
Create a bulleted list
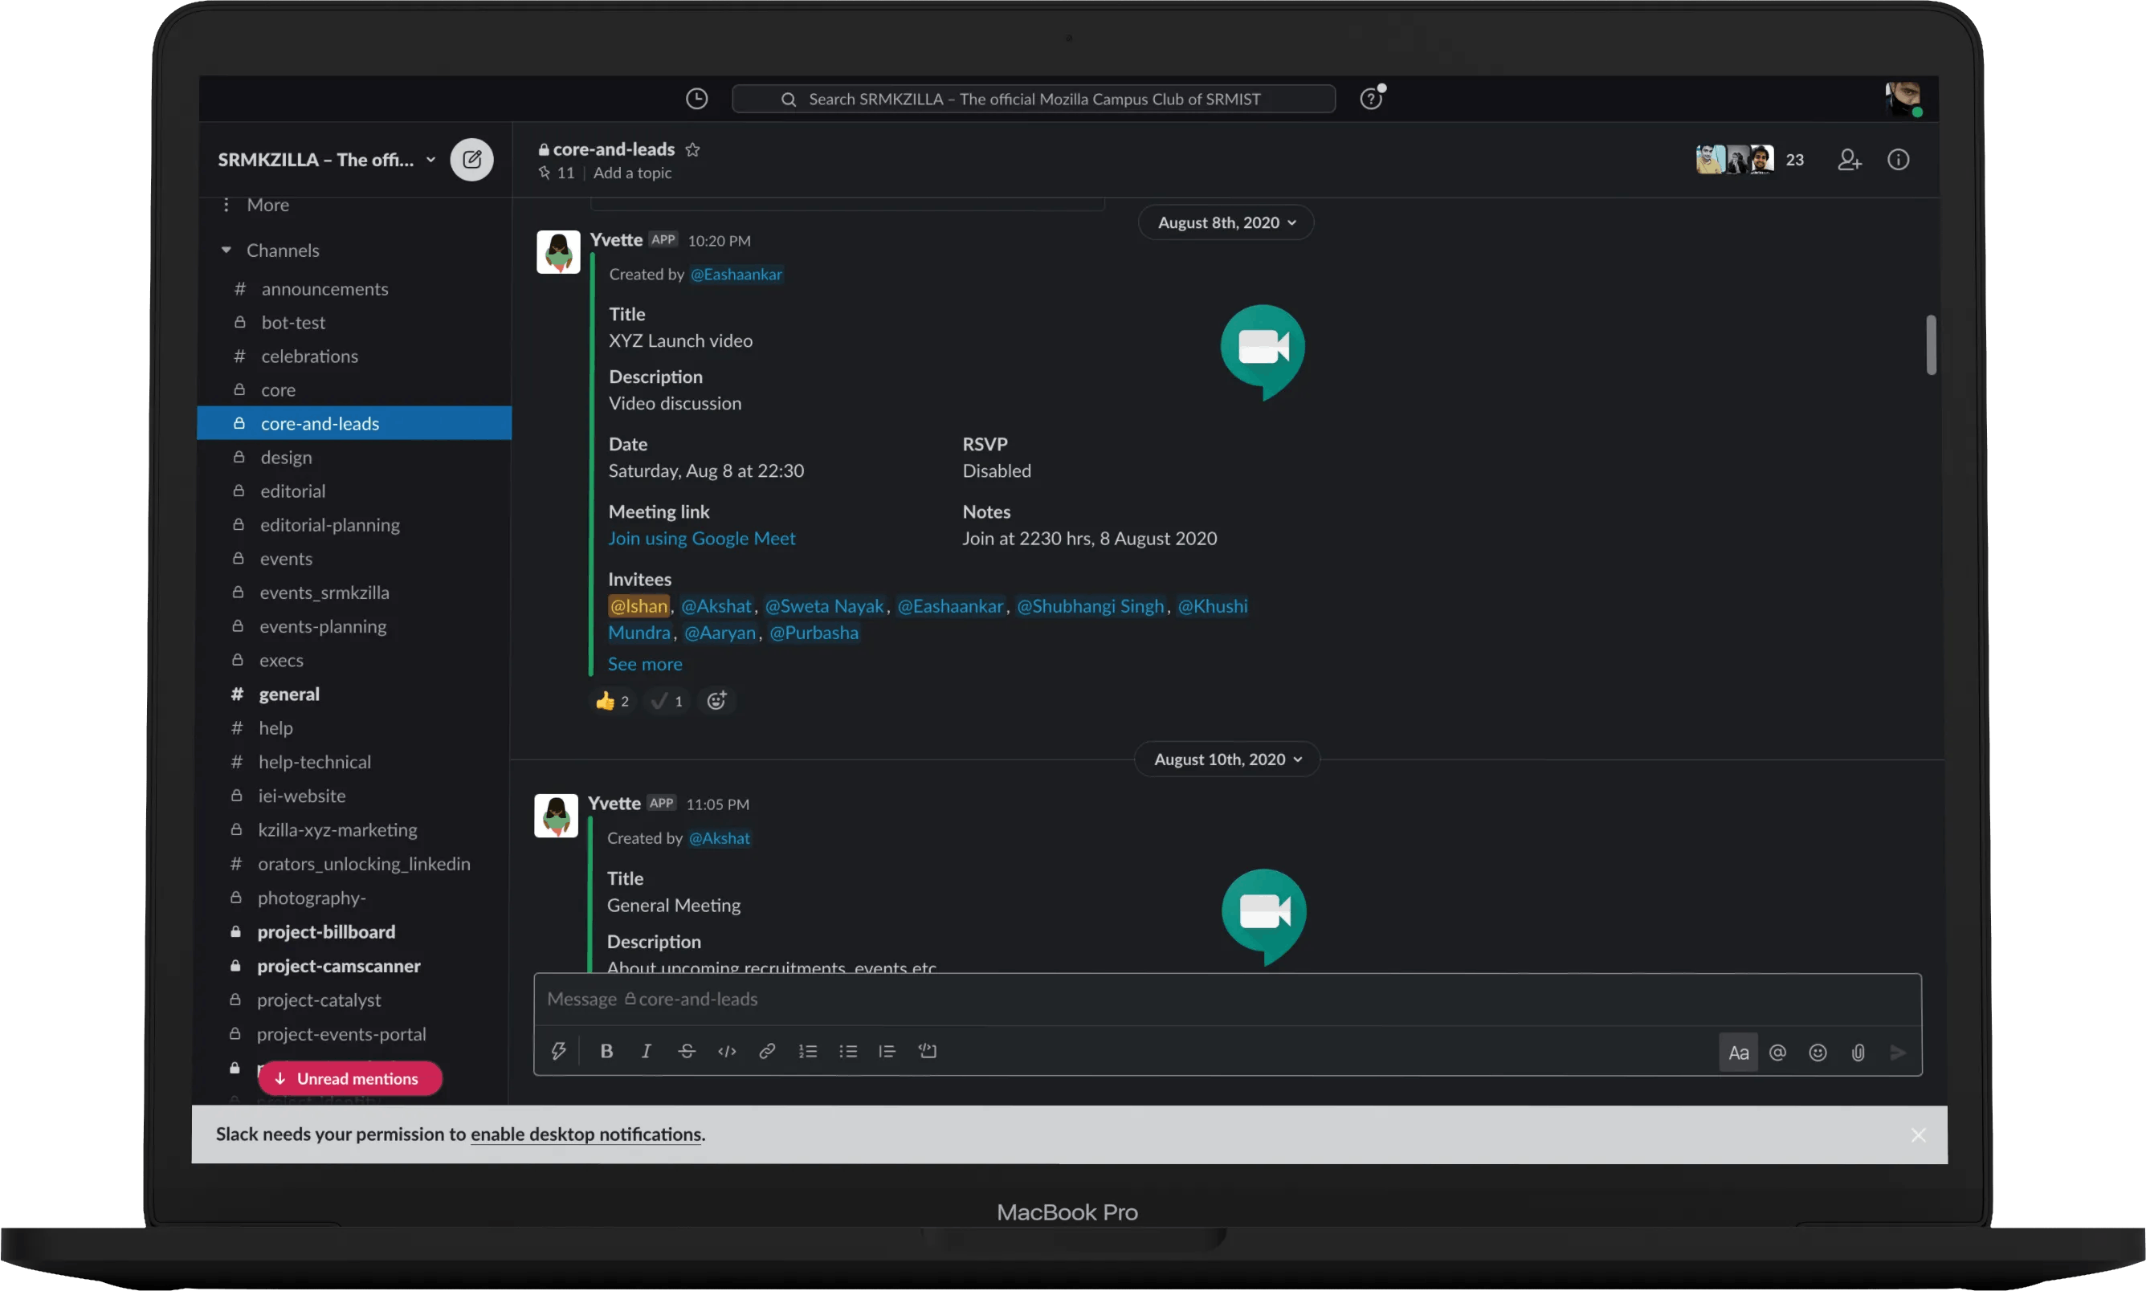click(x=847, y=1051)
